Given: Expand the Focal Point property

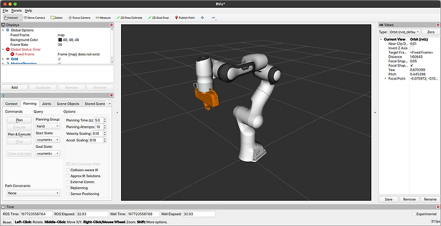Looking at the screenshot, I should point(385,78).
